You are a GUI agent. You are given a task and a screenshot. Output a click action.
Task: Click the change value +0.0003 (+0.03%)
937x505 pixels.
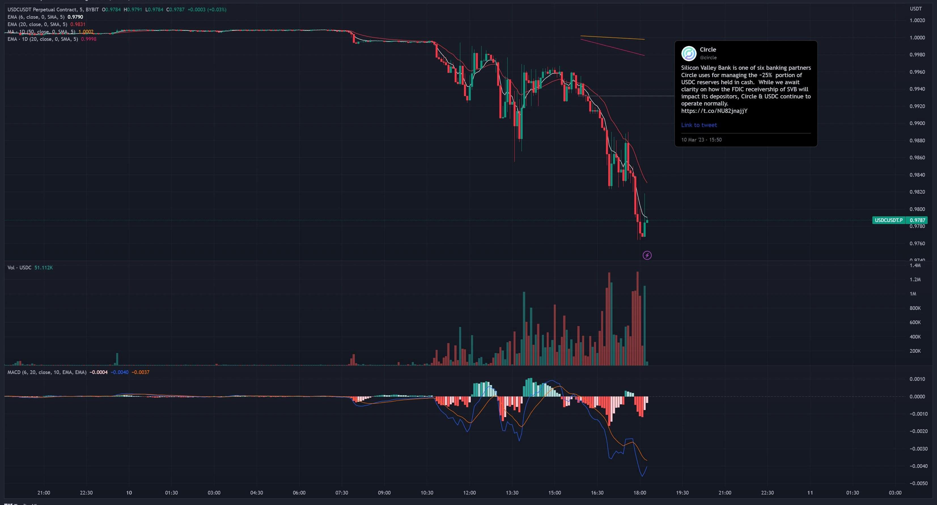[x=207, y=9]
